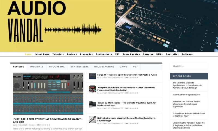
Task: Open FL Studio vs. Reaper recent post
Action: (x=189, y=115)
